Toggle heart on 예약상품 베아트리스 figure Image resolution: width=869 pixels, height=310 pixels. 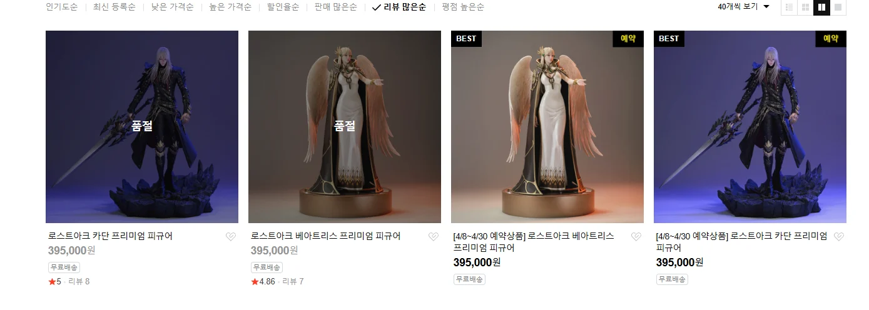636,237
